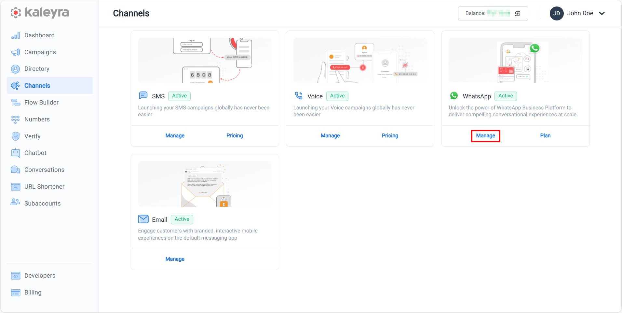Click the Developers code icon
Viewport: 622px width, 313px height.
click(x=16, y=276)
